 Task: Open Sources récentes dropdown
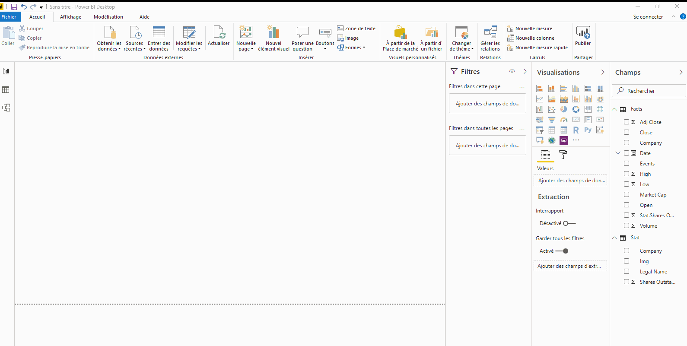point(134,38)
